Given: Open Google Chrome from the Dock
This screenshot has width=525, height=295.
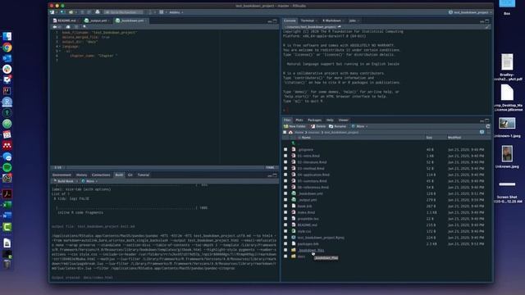Looking at the screenshot, I should [x=7, y=48].
